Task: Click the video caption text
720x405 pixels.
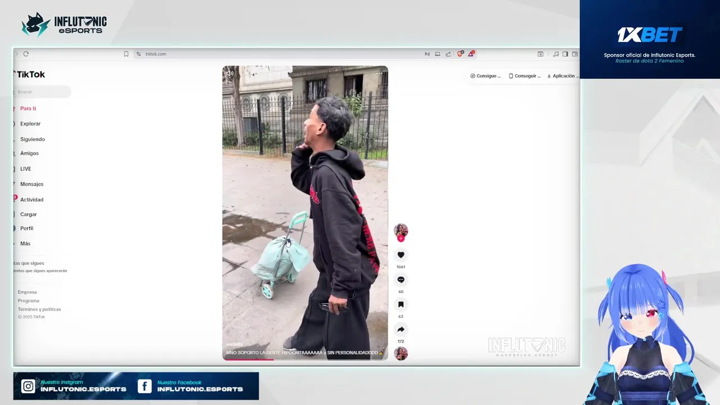Action: 304,353
